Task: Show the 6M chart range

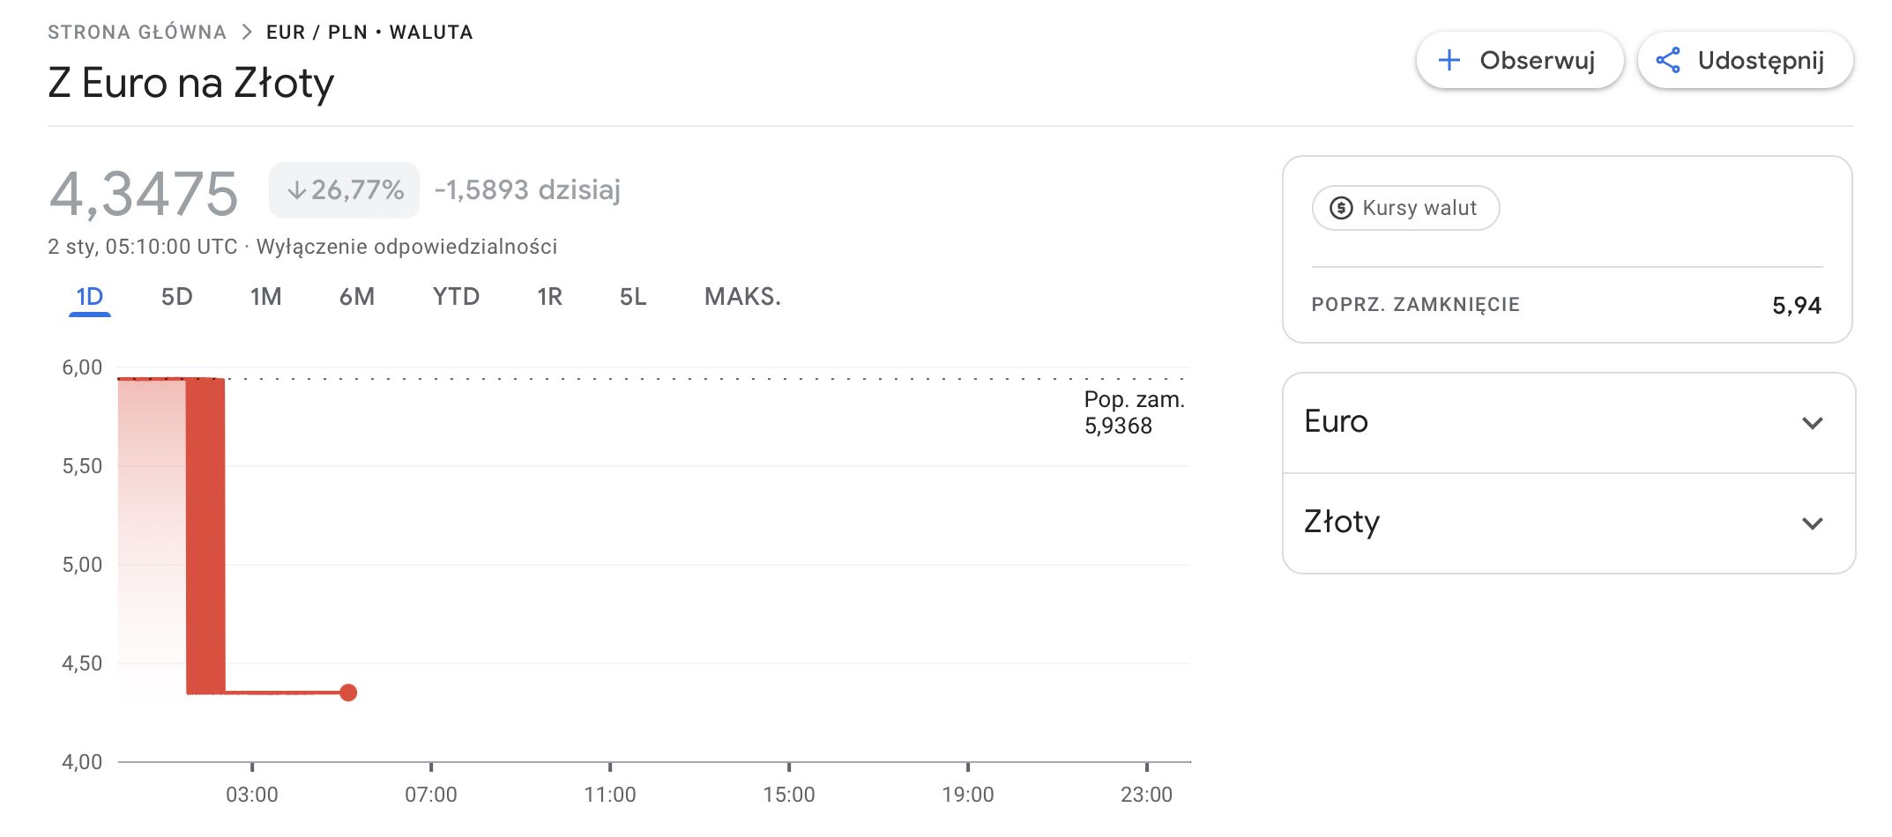Action: pyautogui.click(x=356, y=297)
